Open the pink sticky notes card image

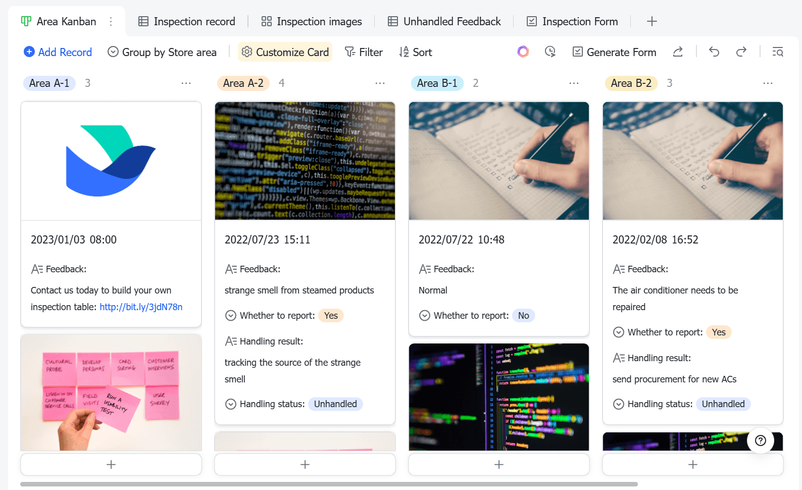pos(111,393)
